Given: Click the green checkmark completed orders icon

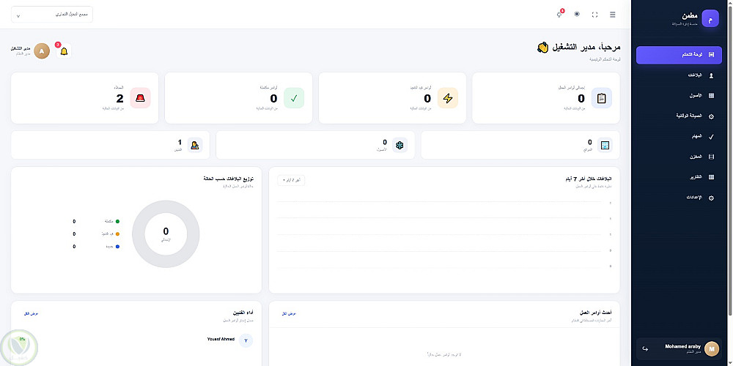Looking at the screenshot, I should coord(294,98).
